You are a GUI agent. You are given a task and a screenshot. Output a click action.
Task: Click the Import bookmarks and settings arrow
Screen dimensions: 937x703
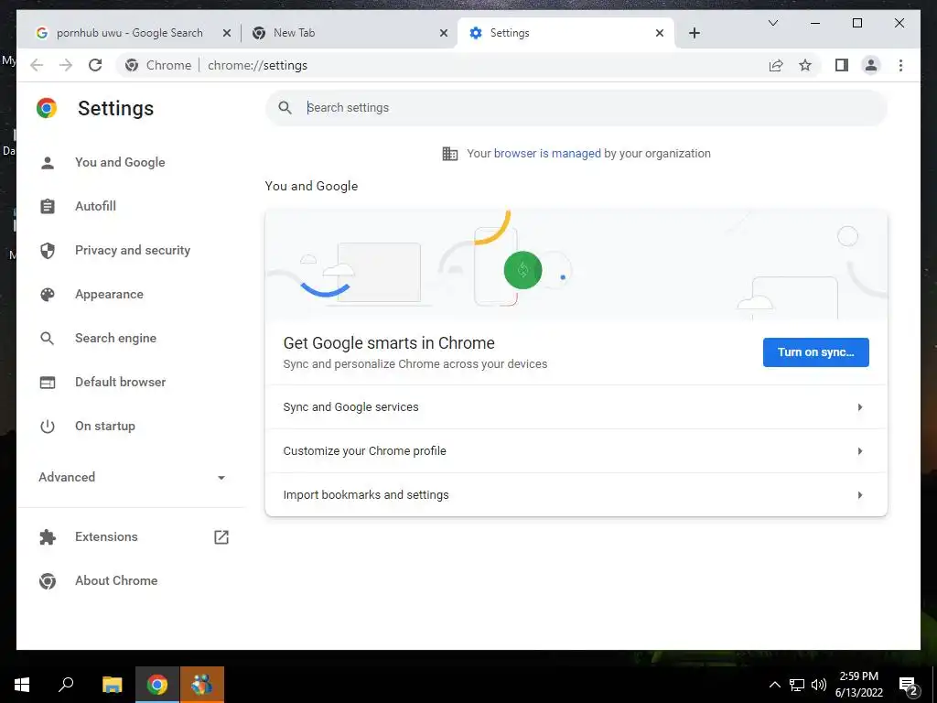pyautogui.click(x=860, y=495)
